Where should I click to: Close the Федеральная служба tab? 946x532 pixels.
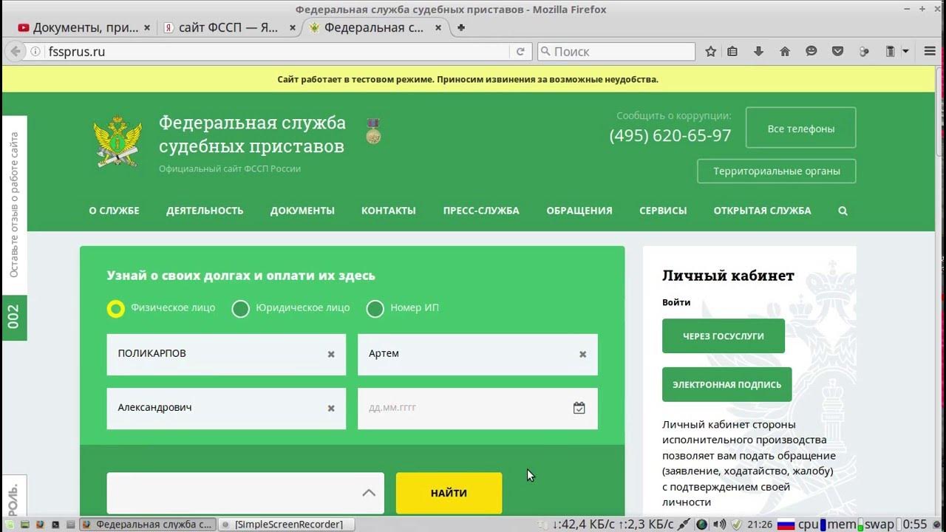(438, 27)
